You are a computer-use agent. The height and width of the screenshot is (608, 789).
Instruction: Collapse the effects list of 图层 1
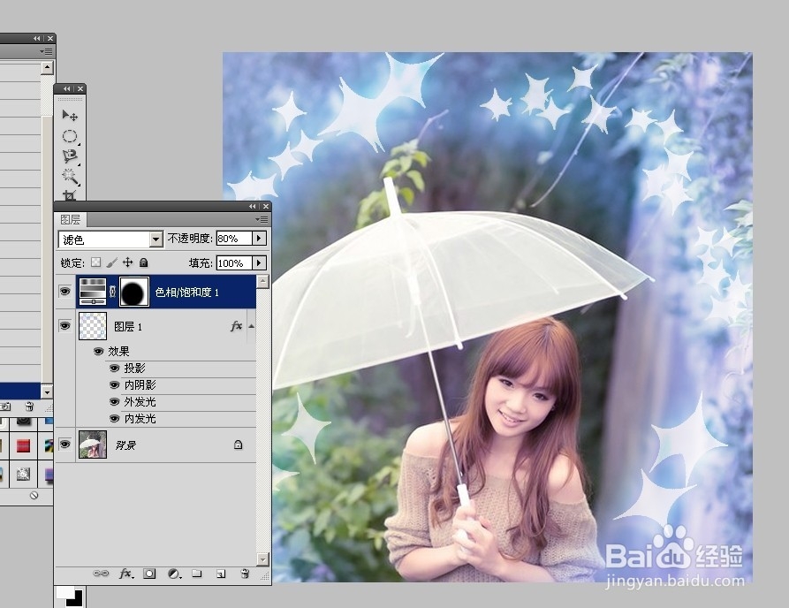coord(251,326)
